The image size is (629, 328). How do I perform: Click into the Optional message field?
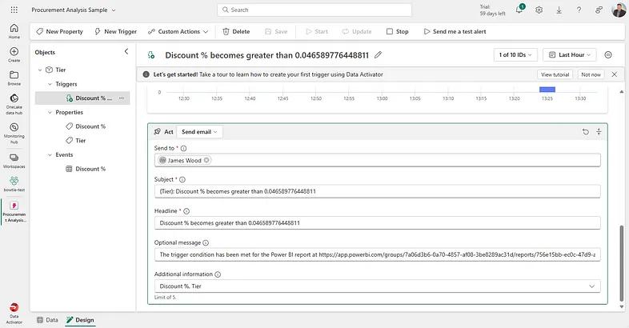tap(378, 254)
